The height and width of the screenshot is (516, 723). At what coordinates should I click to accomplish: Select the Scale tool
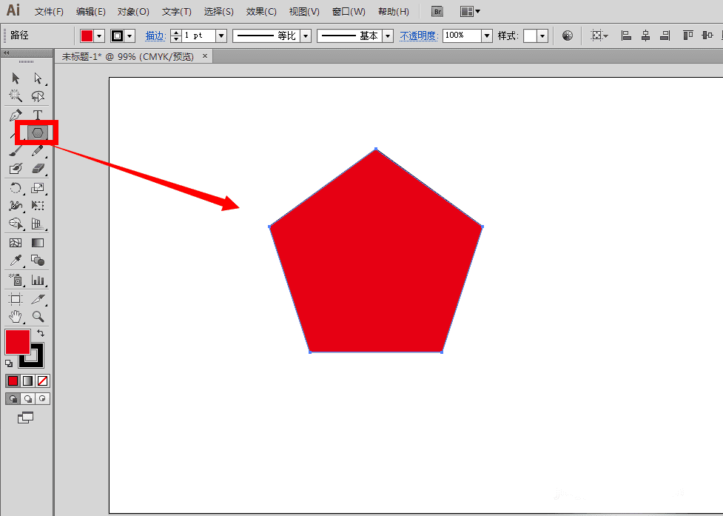[x=38, y=188]
